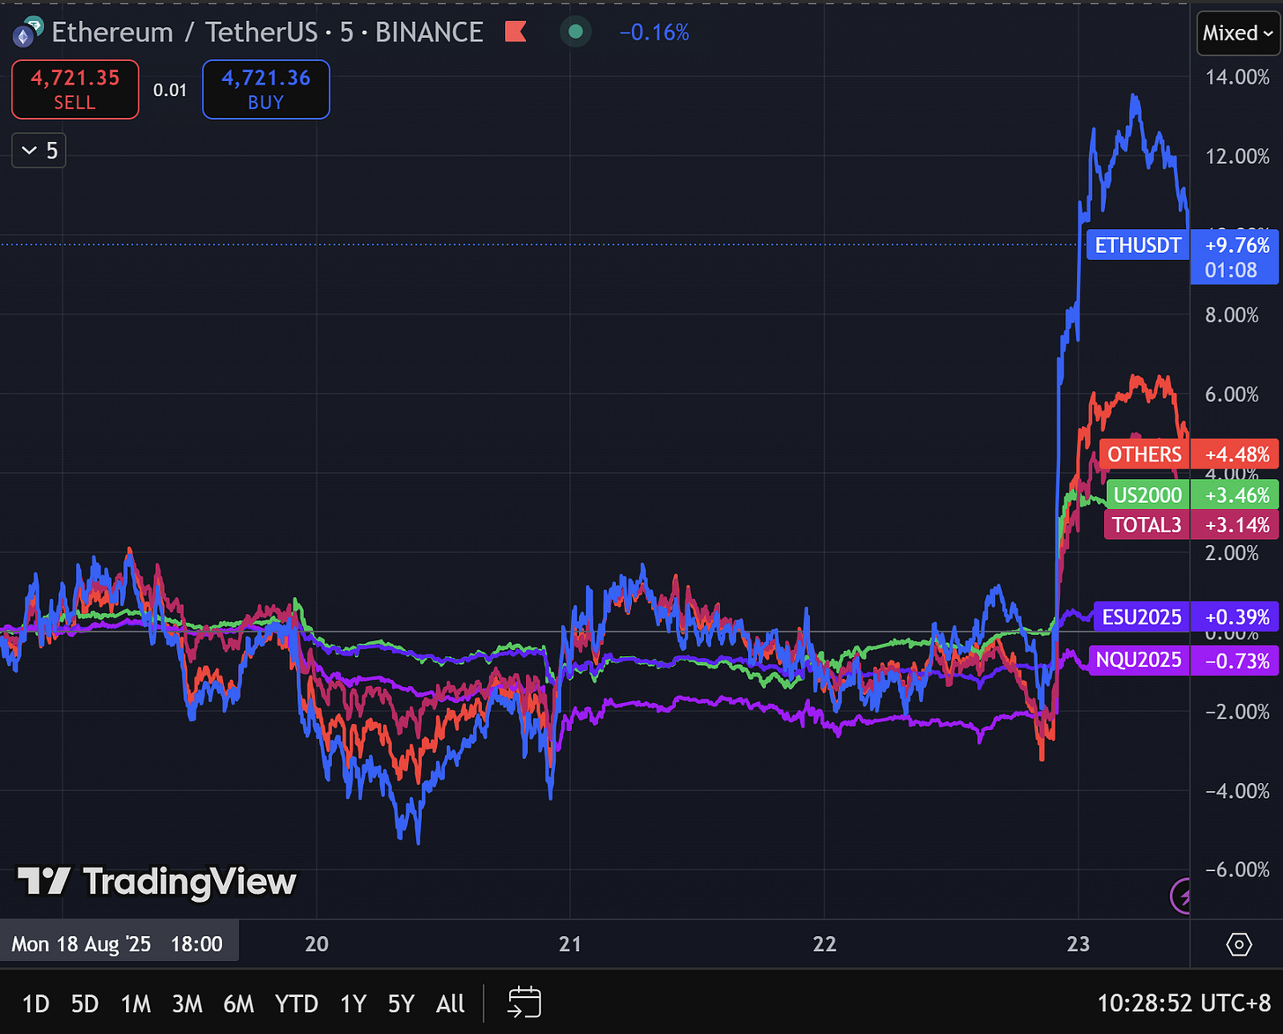Screen dimensions: 1283x1034
Task: Select the 5Y time range
Action: coord(401,1003)
